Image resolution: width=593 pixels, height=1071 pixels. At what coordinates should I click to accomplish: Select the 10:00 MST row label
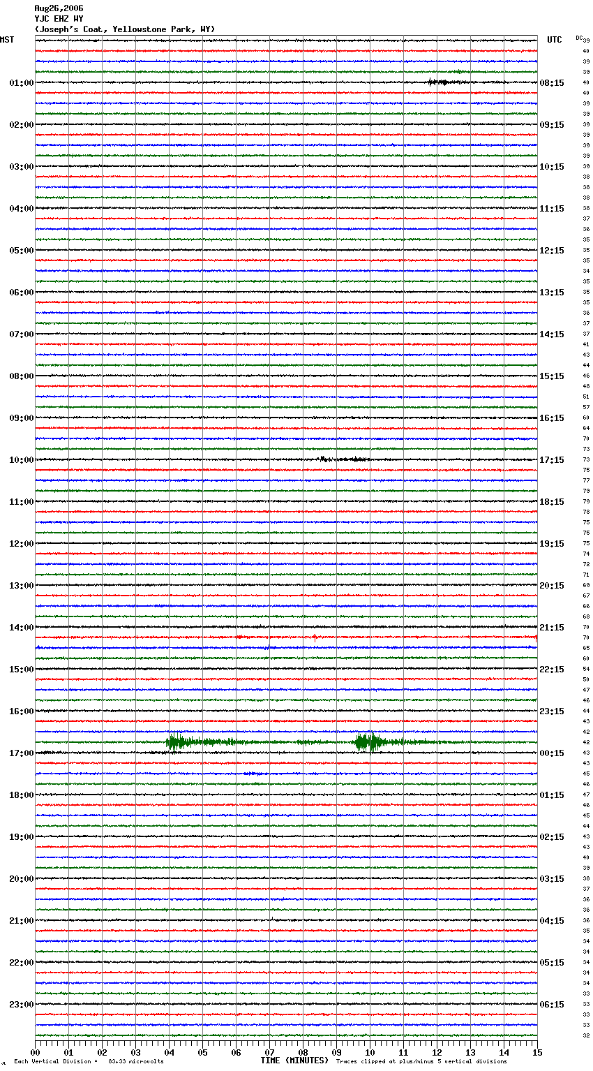(22, 460)
